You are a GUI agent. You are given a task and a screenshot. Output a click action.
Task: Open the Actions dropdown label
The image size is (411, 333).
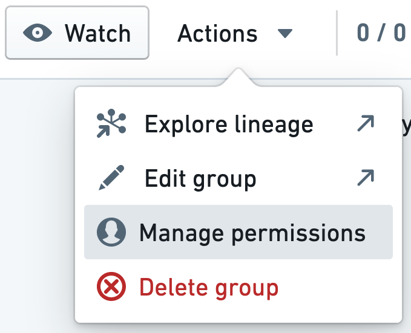click(x=217, y=33)
